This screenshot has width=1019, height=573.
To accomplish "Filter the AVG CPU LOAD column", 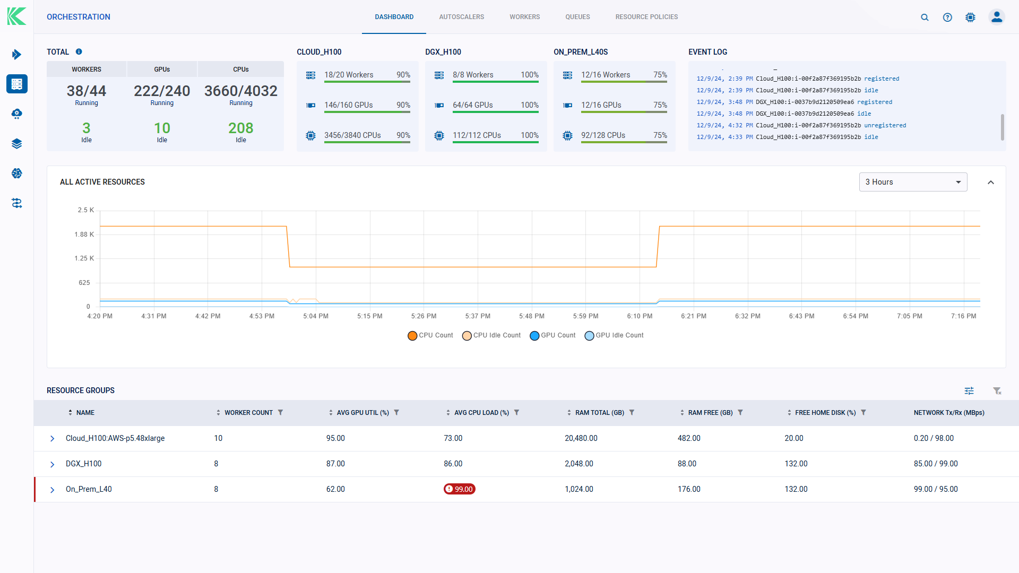I will (x=516, y=412).
